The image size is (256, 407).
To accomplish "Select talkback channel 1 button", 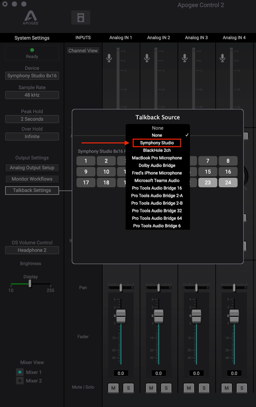I will click(86, 161).
